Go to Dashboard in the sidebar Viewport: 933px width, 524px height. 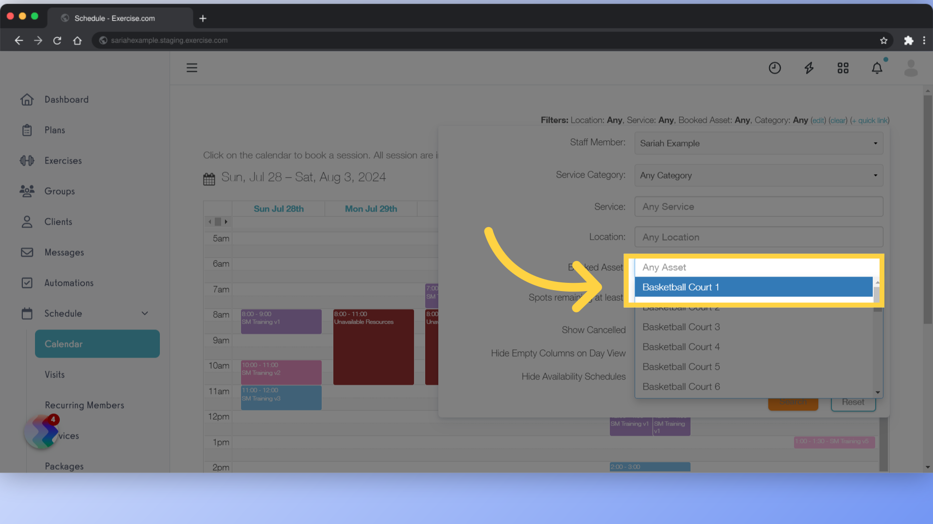[67, 99]
